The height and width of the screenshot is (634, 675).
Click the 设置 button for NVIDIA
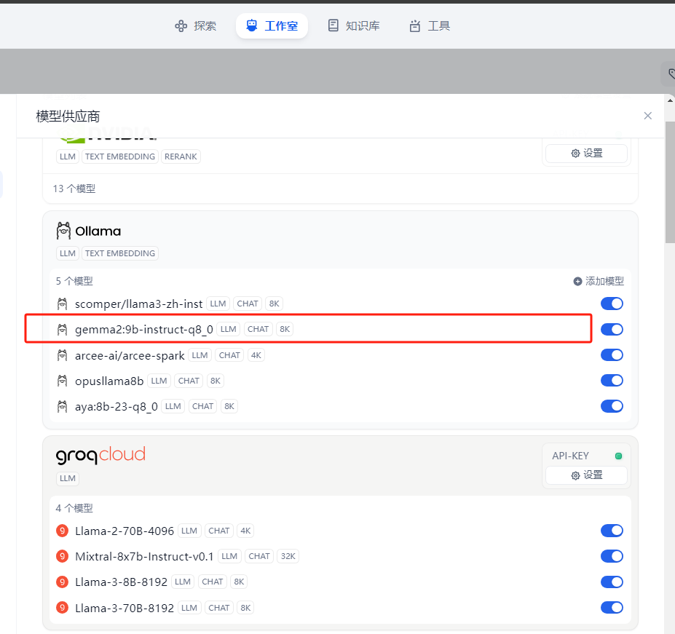pos(585,153)
